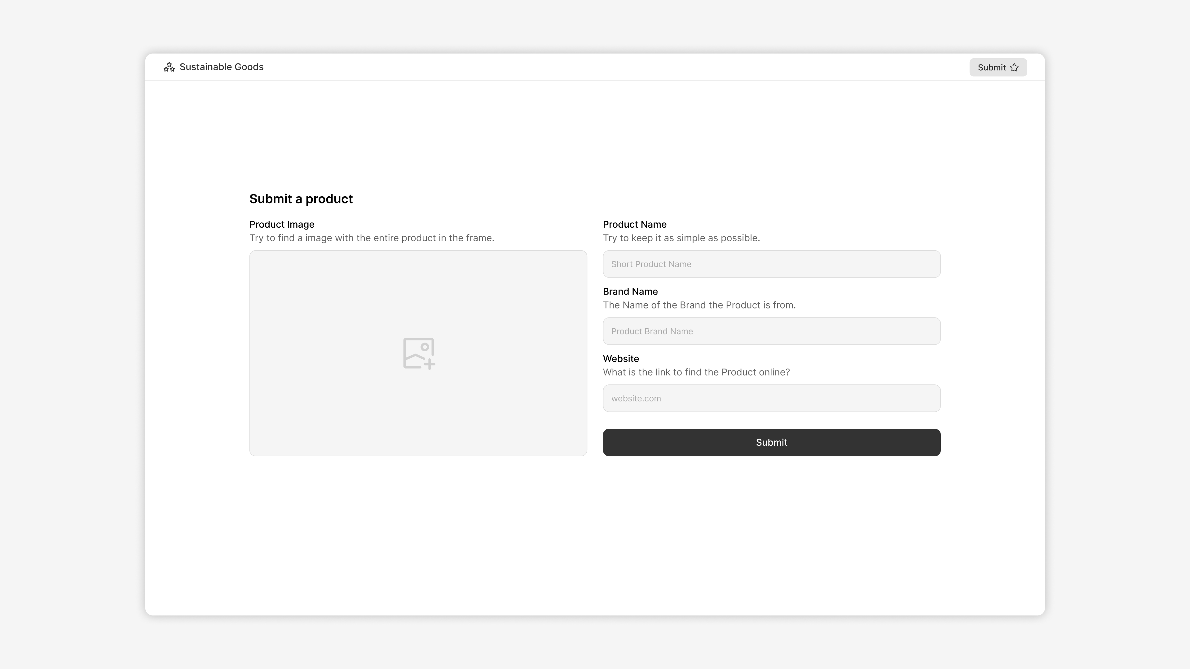Click the Product Image label
This screenshot has width=1190, height=669.
282,224
